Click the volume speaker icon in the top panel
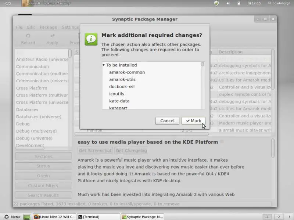Viewport: 294px width, 220px height. [228, 3]
